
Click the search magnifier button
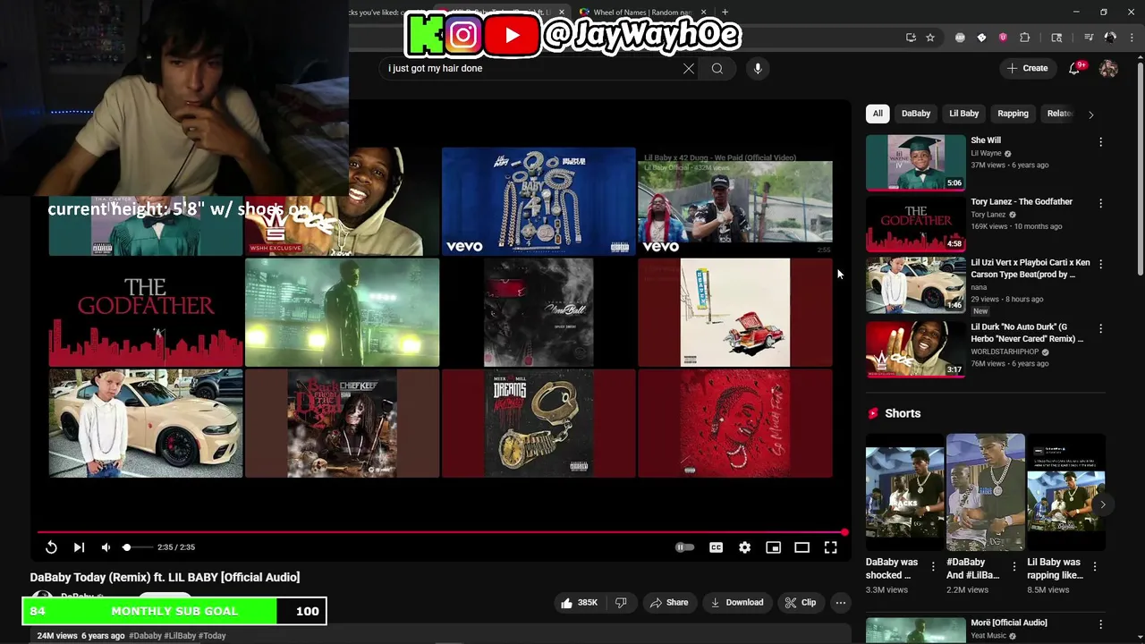coord(717,69)
